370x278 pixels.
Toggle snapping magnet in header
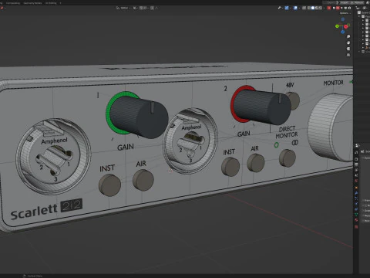(x=141, y=8)
